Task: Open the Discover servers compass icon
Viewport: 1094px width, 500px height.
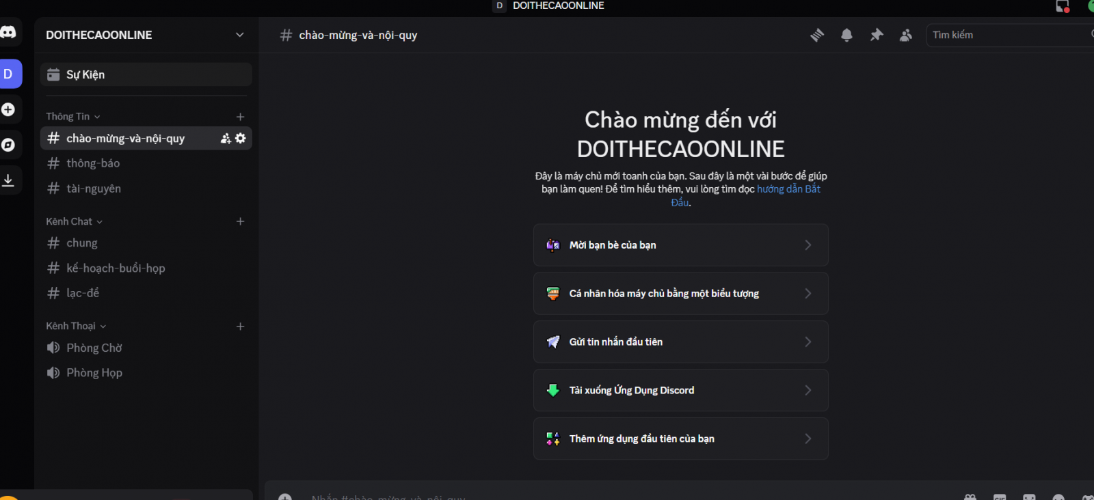Action: 8,145
